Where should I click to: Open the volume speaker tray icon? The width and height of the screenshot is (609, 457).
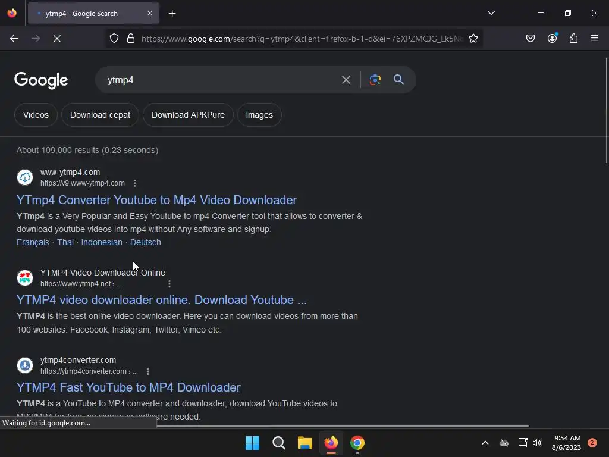tap(537, 443)
